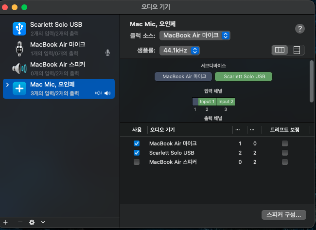
Task: Select the Scarlett Solo USB device icon
Action: (x=19, y=29)
